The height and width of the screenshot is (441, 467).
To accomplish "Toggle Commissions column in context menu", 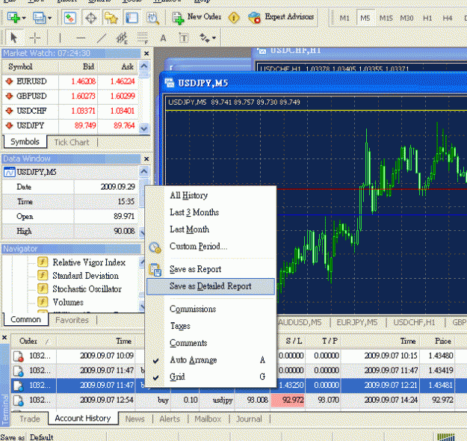I will 211,309.
